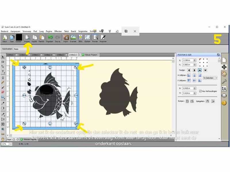Click the Plakken (paste) toolbar icon
The width and height of the screenshot is (230, 172).
[x=42, y=38]
